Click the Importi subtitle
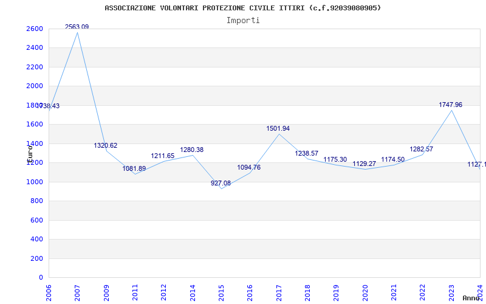The width and height of the screenshot is (486, 304). tap(243, 21)
